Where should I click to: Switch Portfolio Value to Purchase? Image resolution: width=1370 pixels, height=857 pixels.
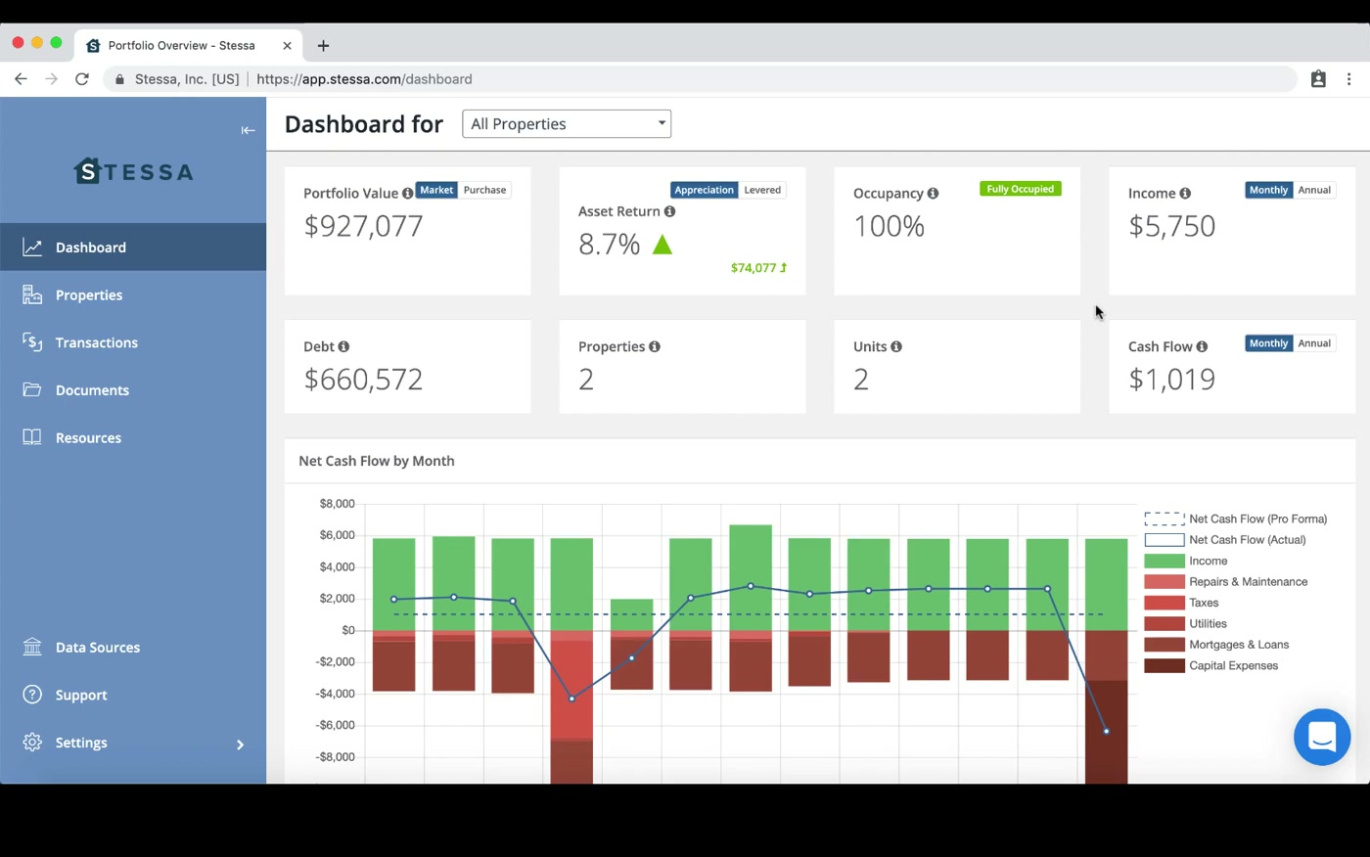[x=484, y=190]
